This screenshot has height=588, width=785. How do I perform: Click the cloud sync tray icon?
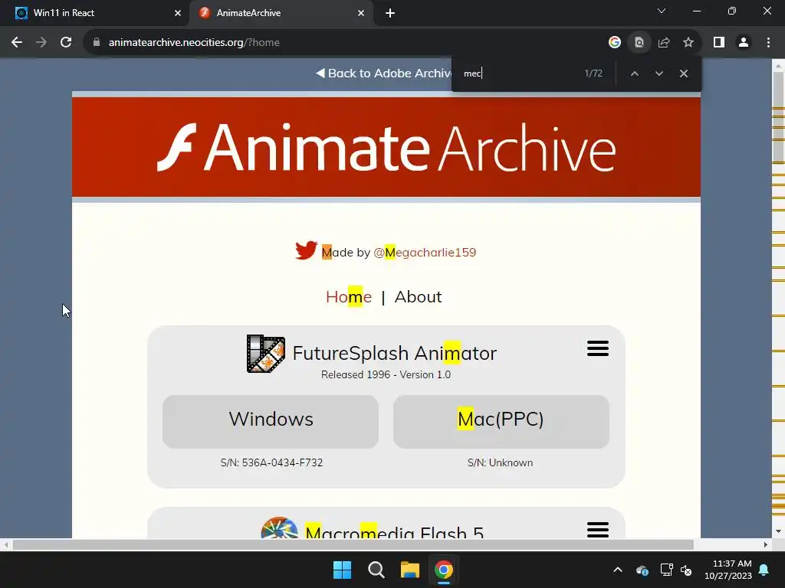[642, 570]
